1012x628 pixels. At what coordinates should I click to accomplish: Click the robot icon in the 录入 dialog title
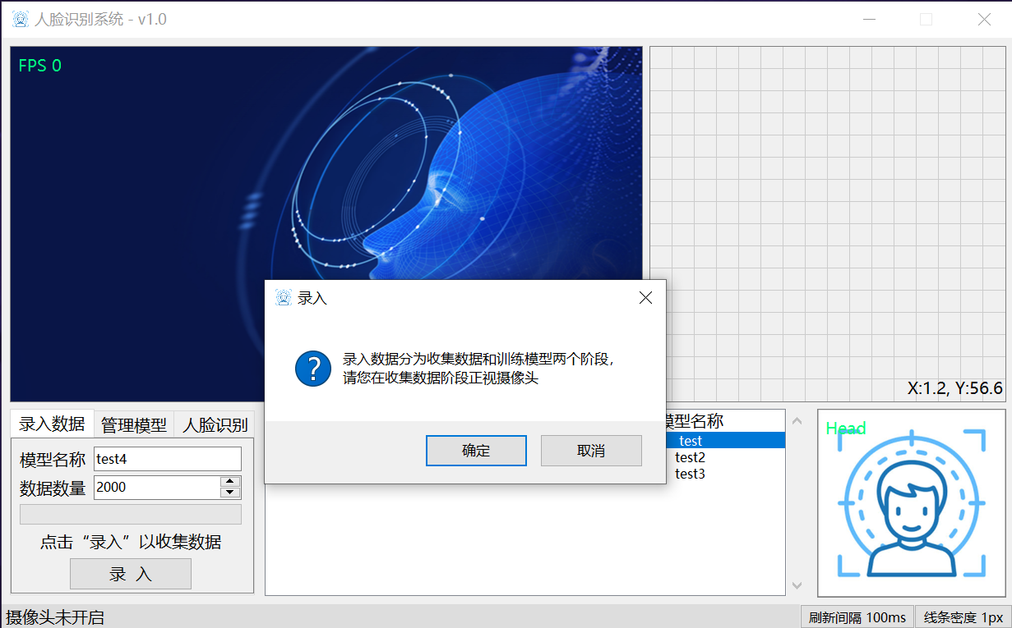pos(284,297)
